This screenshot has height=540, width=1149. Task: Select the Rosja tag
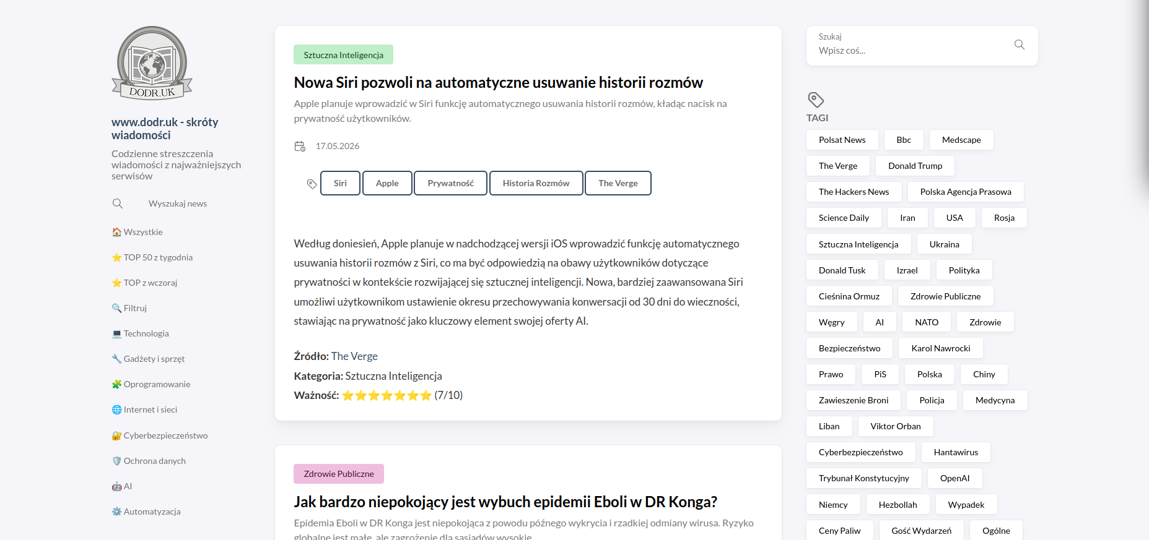pos(1004,218)
